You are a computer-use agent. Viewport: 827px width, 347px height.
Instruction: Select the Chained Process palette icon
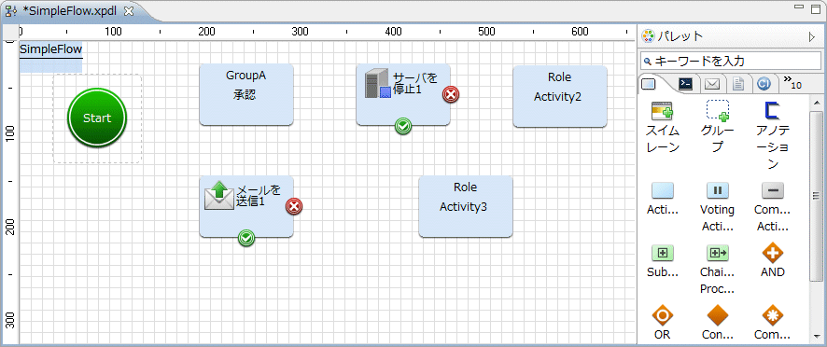click(x=717, y=269)
